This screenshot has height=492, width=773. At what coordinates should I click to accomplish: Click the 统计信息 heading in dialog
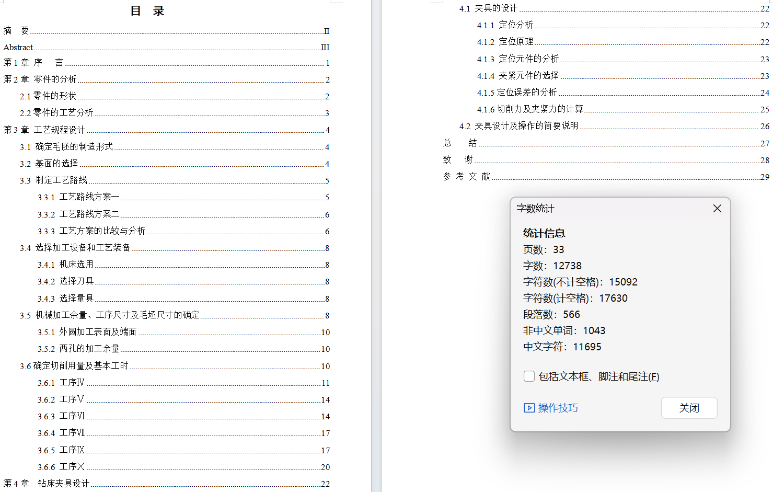(544, 233)
